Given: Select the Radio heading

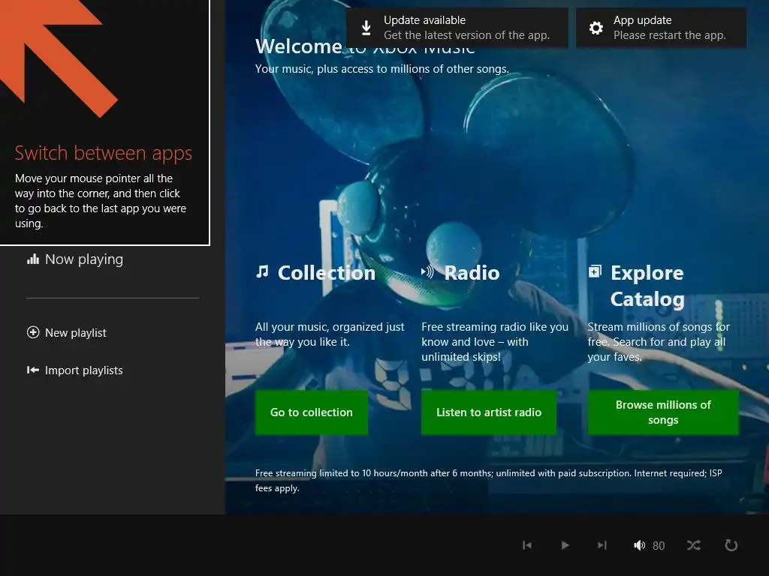Looking at the screenshot, I should [x=472, y=273].
